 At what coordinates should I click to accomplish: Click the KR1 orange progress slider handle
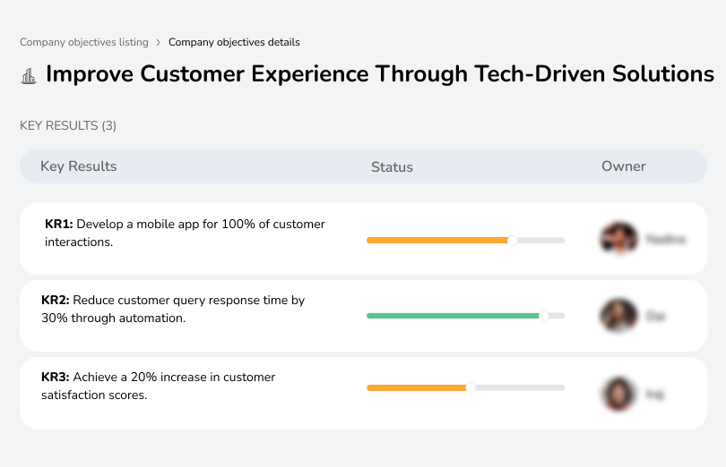coord(512,241)
